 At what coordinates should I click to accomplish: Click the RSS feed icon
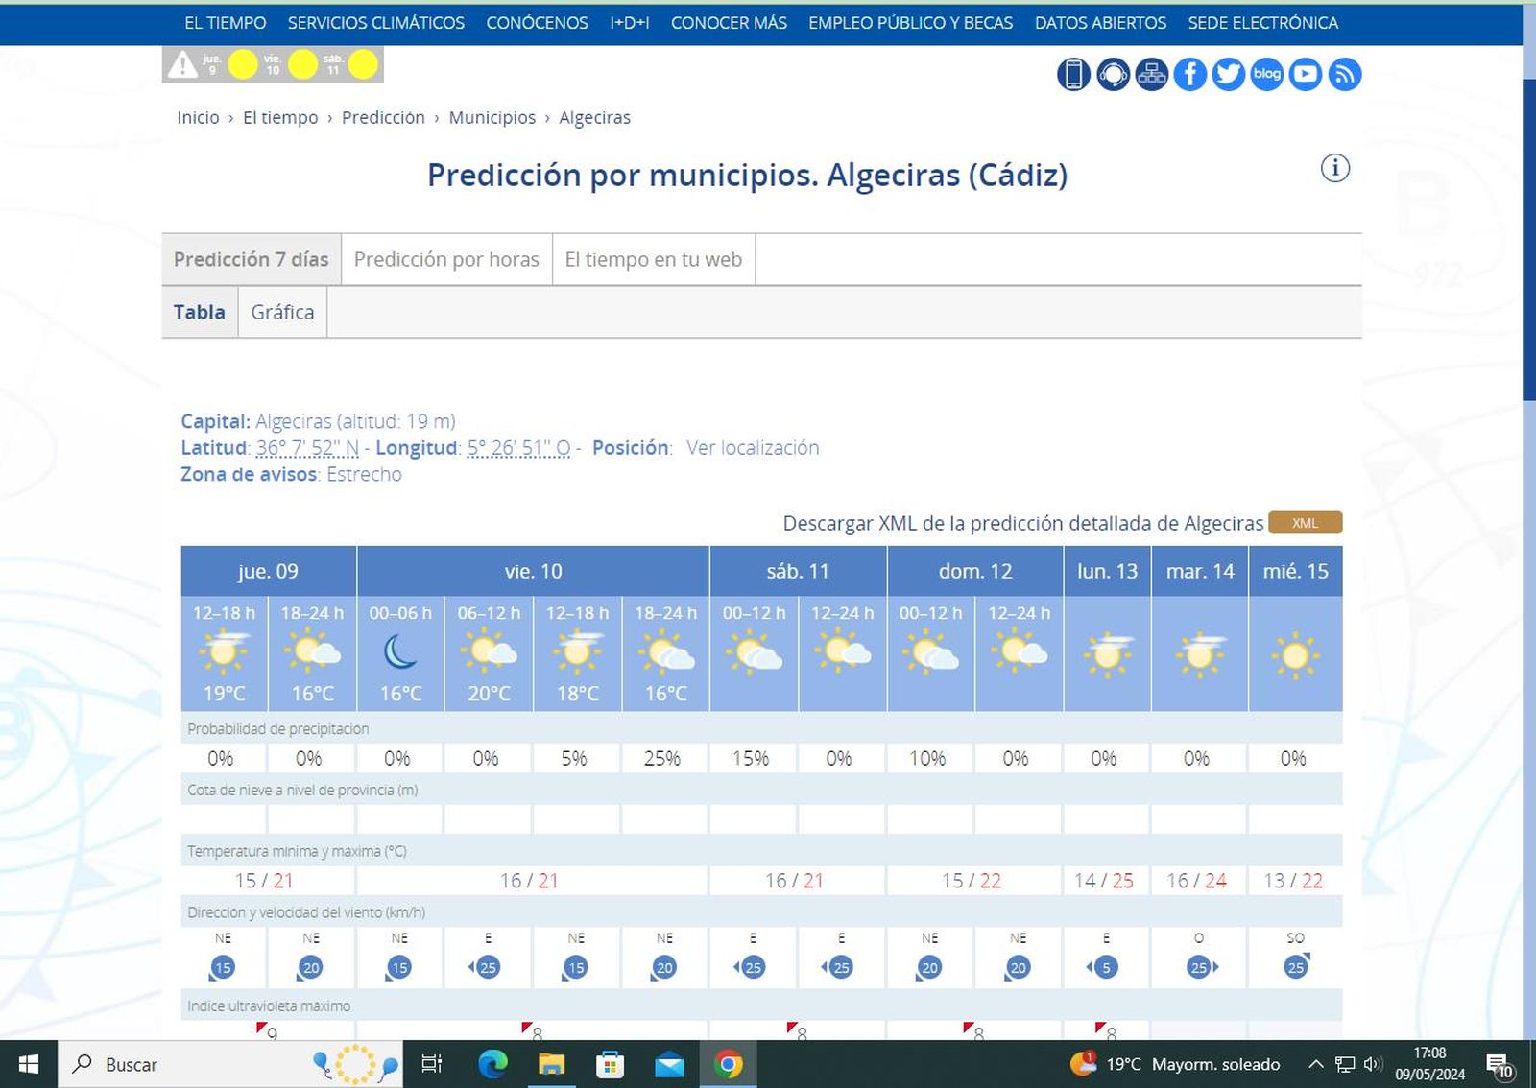tap(1345, 74)
